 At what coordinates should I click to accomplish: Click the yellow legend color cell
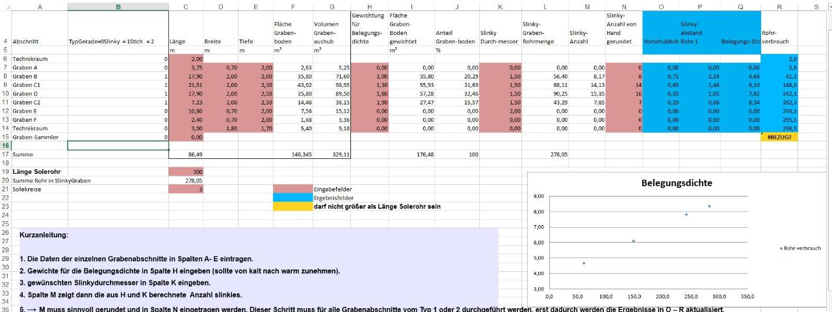(292, 206)
